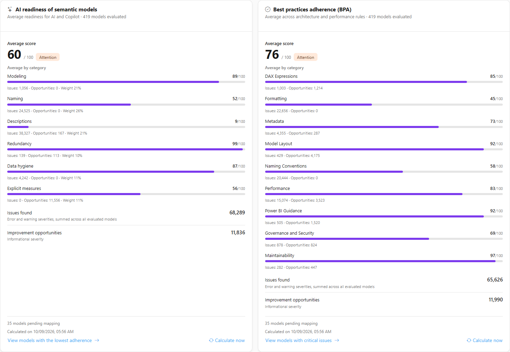Select the Naming Conventions category label
The width and height of the screenshot is (510, 352).
286,166
